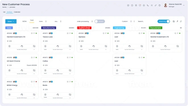
Task: Go to Home breadcrumb link
Action: (5, 7)
